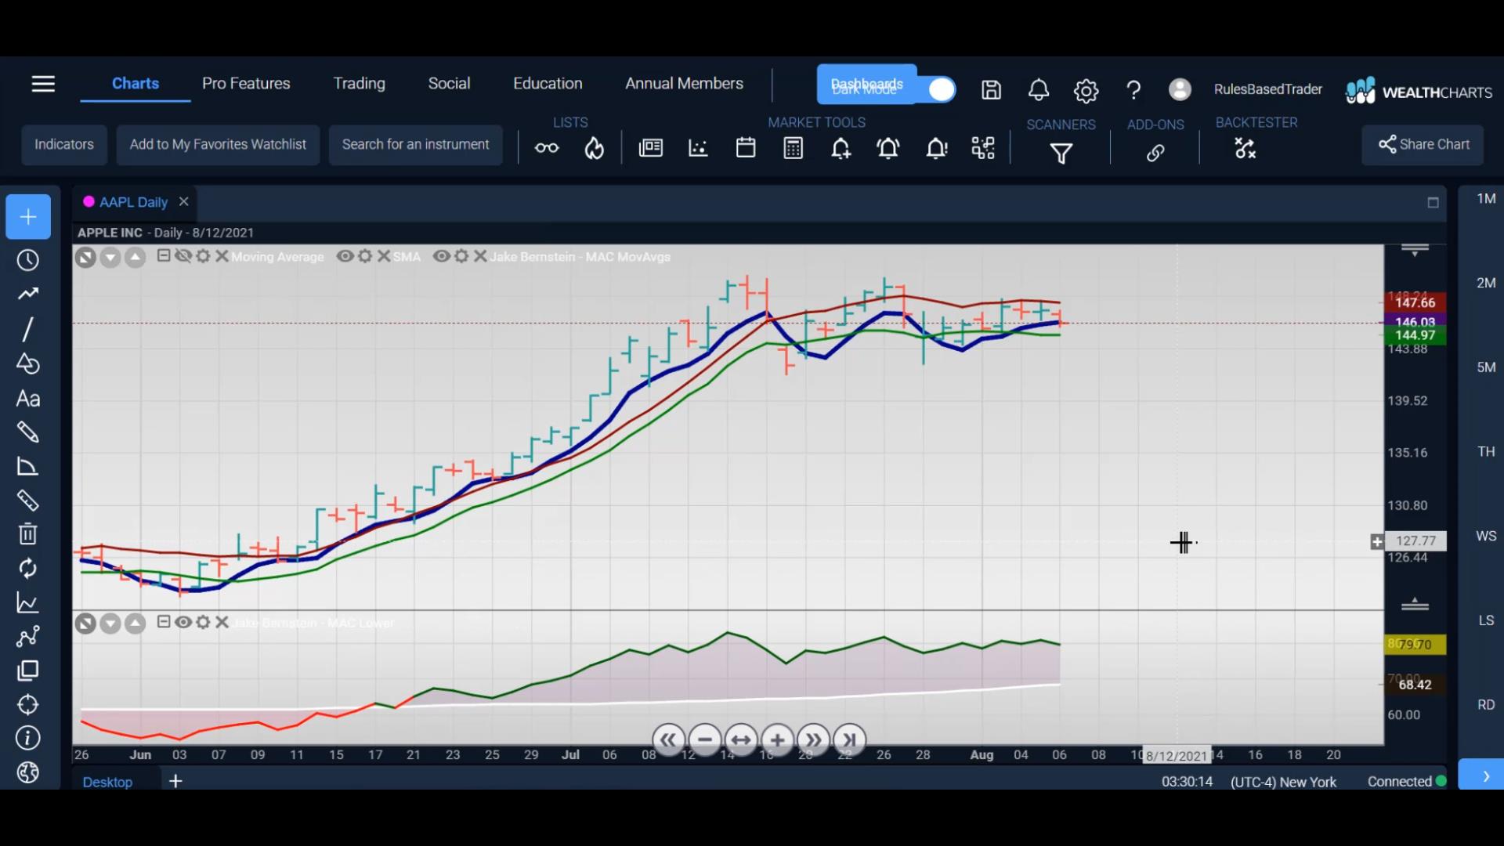Image resolution: width=1504 pixels, height=846 pixels.
Task: Open the info icon in sidebar
Action: (x=28, y=738)
